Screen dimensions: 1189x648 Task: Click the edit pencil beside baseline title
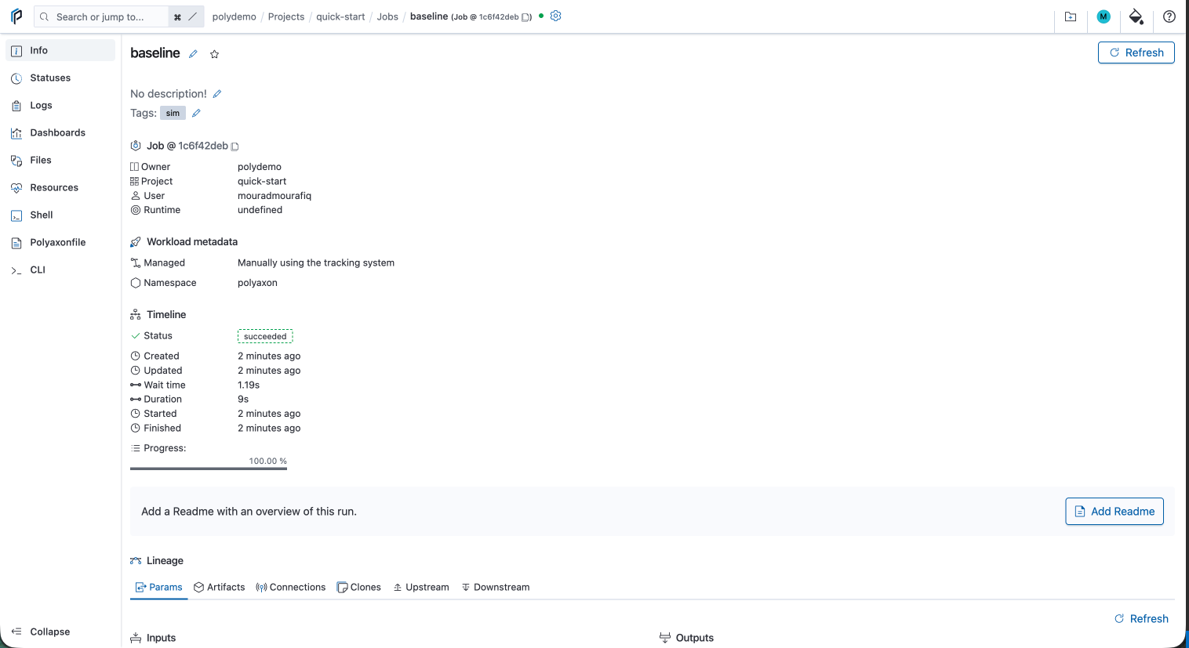pos(193,54)
